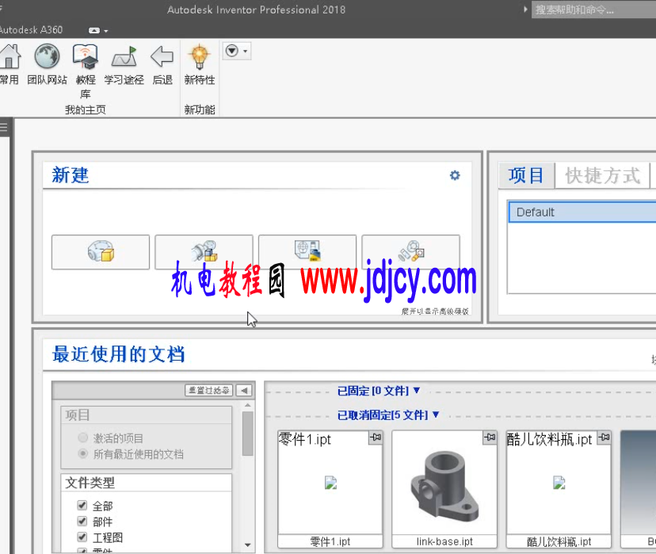Select the Default project entry

click(582, 212)
